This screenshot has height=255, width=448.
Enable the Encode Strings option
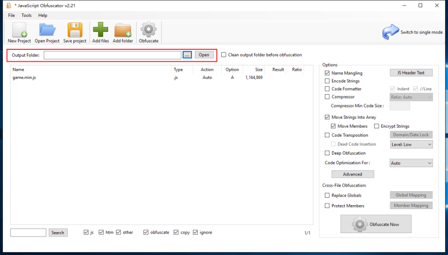(x=328, y=81)
